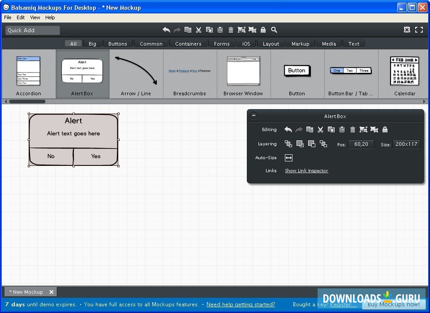Open the Containers category tab
Image resolution: width=430 pixels, height=313 pixels.
click(188, 43)
